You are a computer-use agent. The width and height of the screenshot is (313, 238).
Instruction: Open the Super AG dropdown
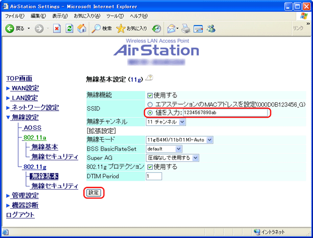pos(173,158)
